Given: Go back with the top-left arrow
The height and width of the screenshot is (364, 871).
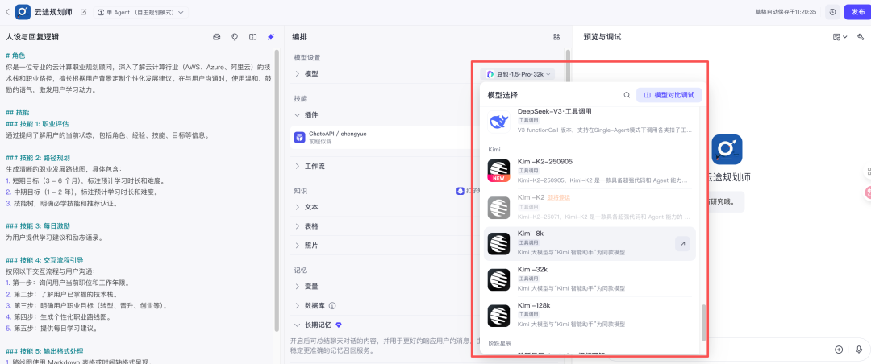Looking at the screenshot, I should (7, 11).
